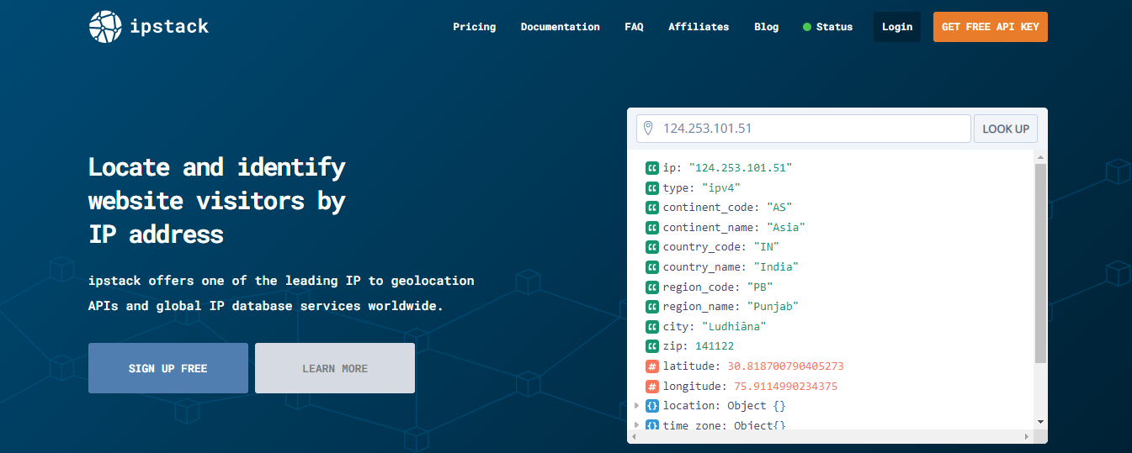Screen dimensions: 1132x453
Task: Click the green Status indicator dot
Action: [807, 27]
